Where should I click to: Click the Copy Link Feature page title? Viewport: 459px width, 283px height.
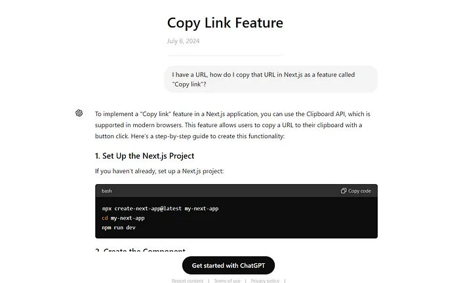225,23
